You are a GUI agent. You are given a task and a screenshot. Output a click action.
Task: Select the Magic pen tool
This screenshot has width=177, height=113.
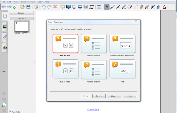[153, 7]
